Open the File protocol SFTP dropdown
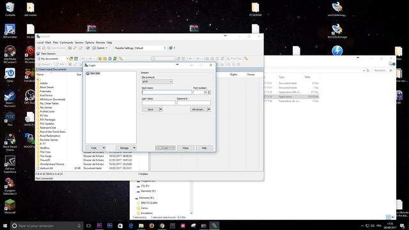This screenshot has width=409, height=230. (x=157, y=82)
